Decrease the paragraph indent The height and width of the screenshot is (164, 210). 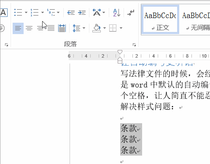[71, 13]
